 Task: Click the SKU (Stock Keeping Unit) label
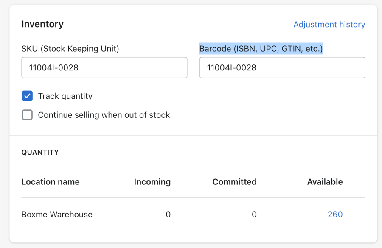tap(70, 49)
